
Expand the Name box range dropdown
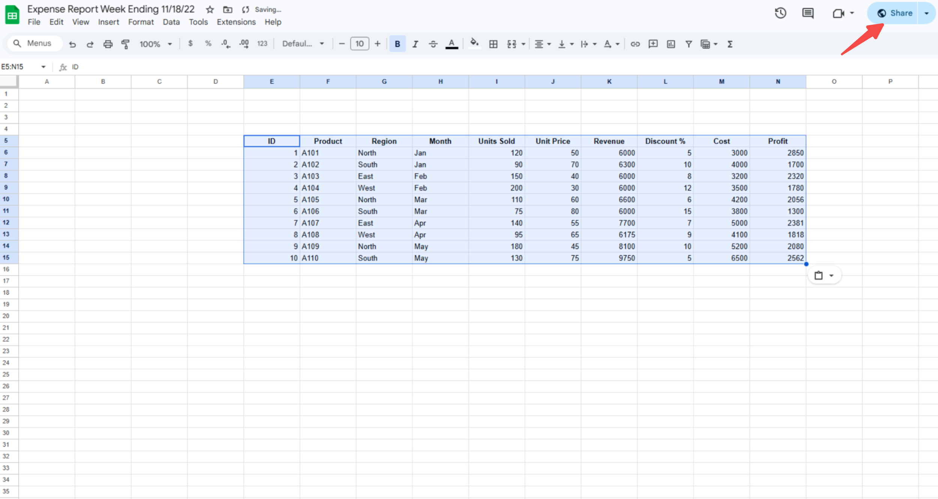[x=44, y=67]
